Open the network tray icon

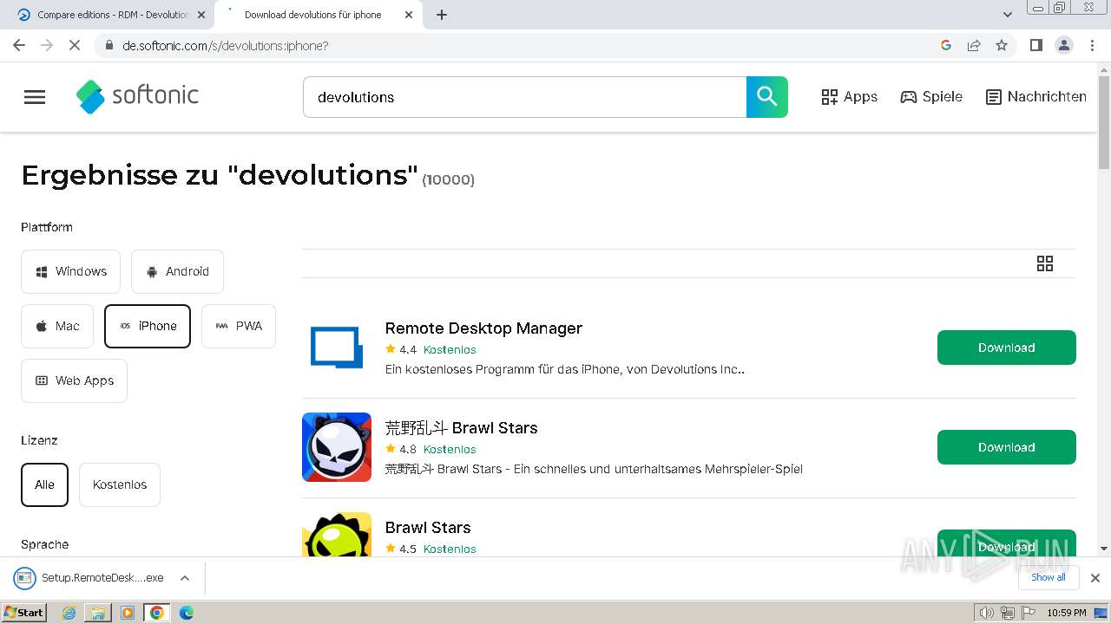[1007, 613]
